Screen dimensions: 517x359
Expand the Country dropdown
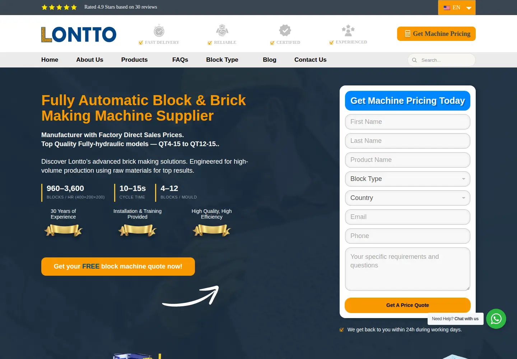[x=407, y=198]
